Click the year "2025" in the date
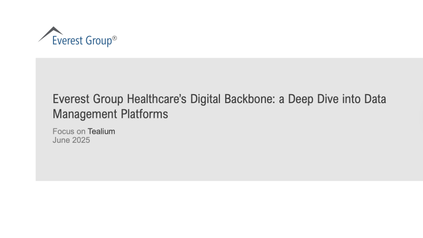Image resolution: width=423 pixels, height=238 pixels. [80, 140]
